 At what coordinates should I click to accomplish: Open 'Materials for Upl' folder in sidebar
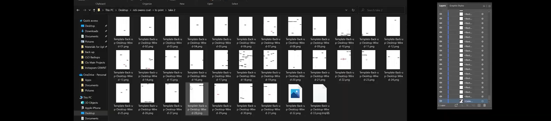[x=94, y=47]
